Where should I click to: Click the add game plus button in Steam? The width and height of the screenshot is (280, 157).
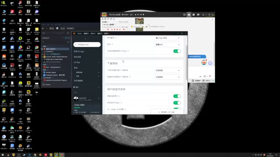(x=43, y=84)
